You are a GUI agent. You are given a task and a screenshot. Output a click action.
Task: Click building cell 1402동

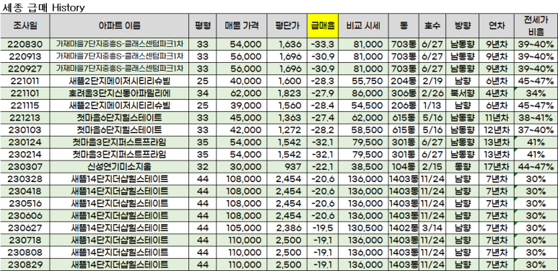point(404,228)
